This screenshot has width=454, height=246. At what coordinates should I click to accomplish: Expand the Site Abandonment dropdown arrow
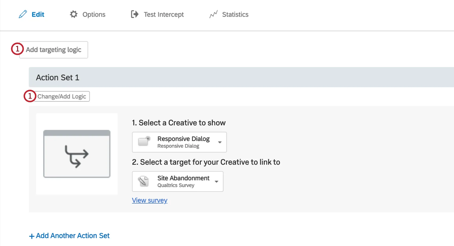tap(217, 182)
